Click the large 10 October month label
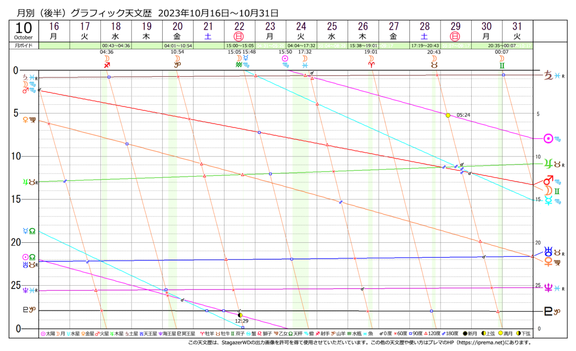The height and width of the screenshot is (351, 576). 23,31
